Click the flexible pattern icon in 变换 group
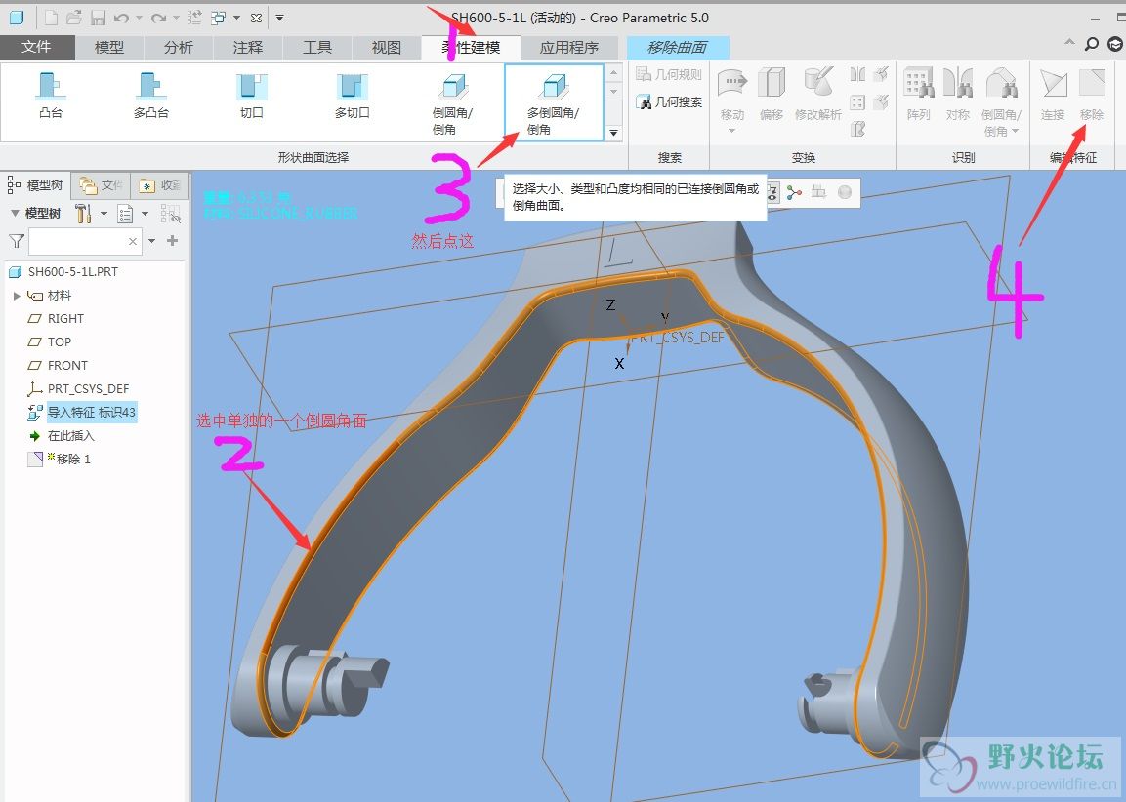1126x802 pixels. pyautogui.click(x=857, y=101)
